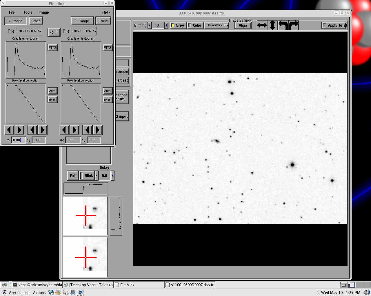Click the FITS button for image 2
This screenshot has height=296, width=371.
click(108, 48)
